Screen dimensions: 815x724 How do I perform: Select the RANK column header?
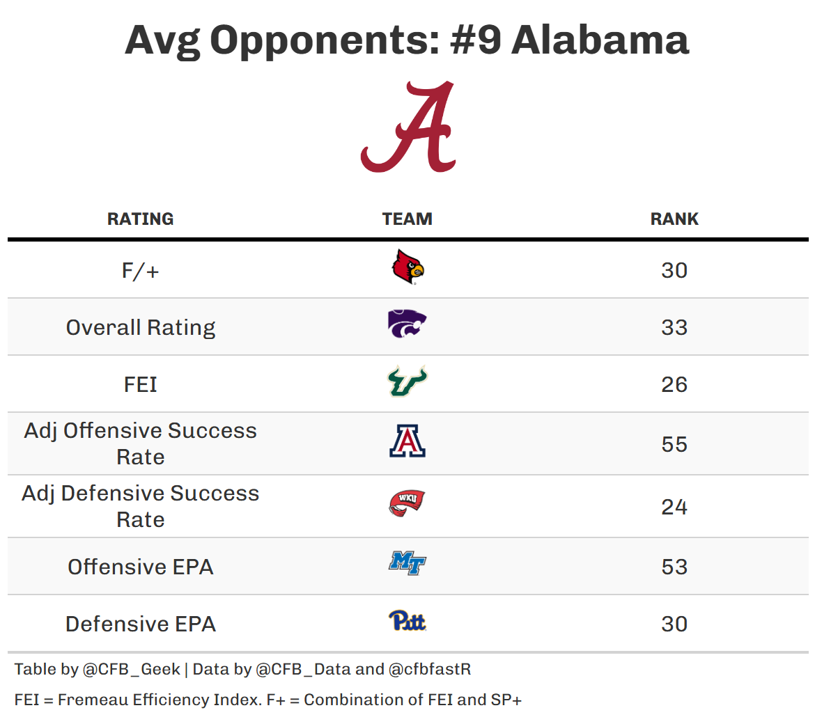click(x=674, y=219)
